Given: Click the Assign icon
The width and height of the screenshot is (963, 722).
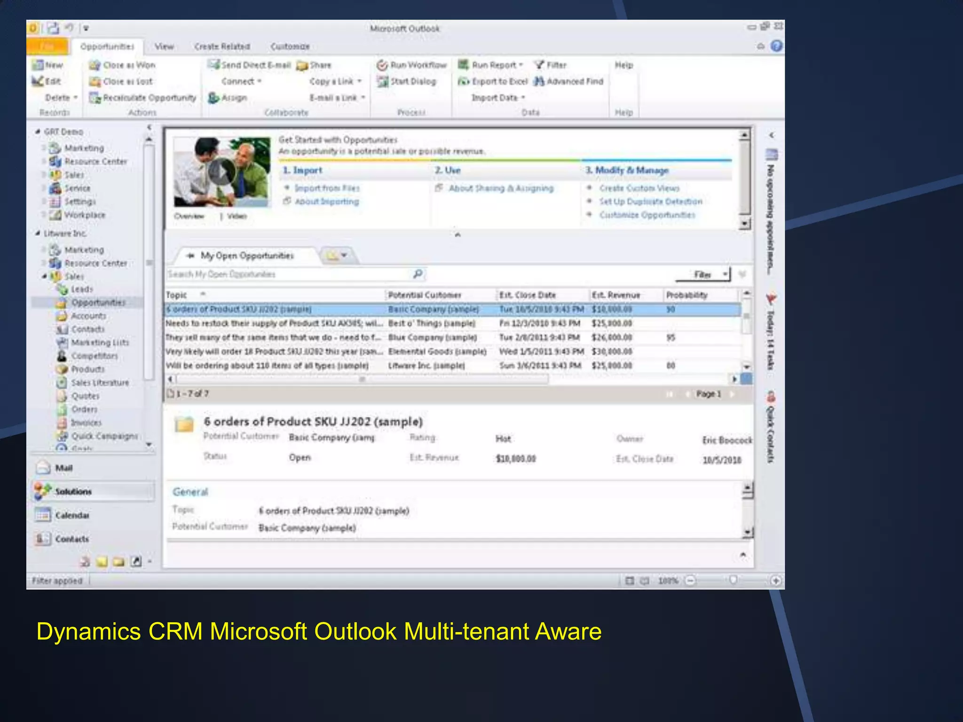Looking at the screenshot, I should coord(214,97).
